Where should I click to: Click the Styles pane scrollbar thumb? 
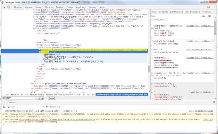(x=215, y=28)
